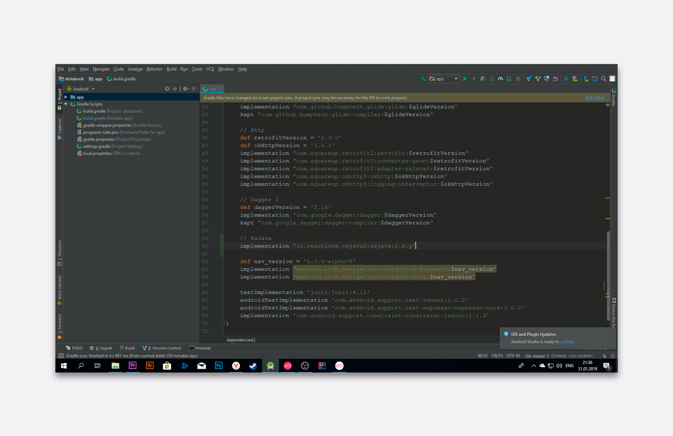Toggle the Favorites side tool window

point(60,326)
